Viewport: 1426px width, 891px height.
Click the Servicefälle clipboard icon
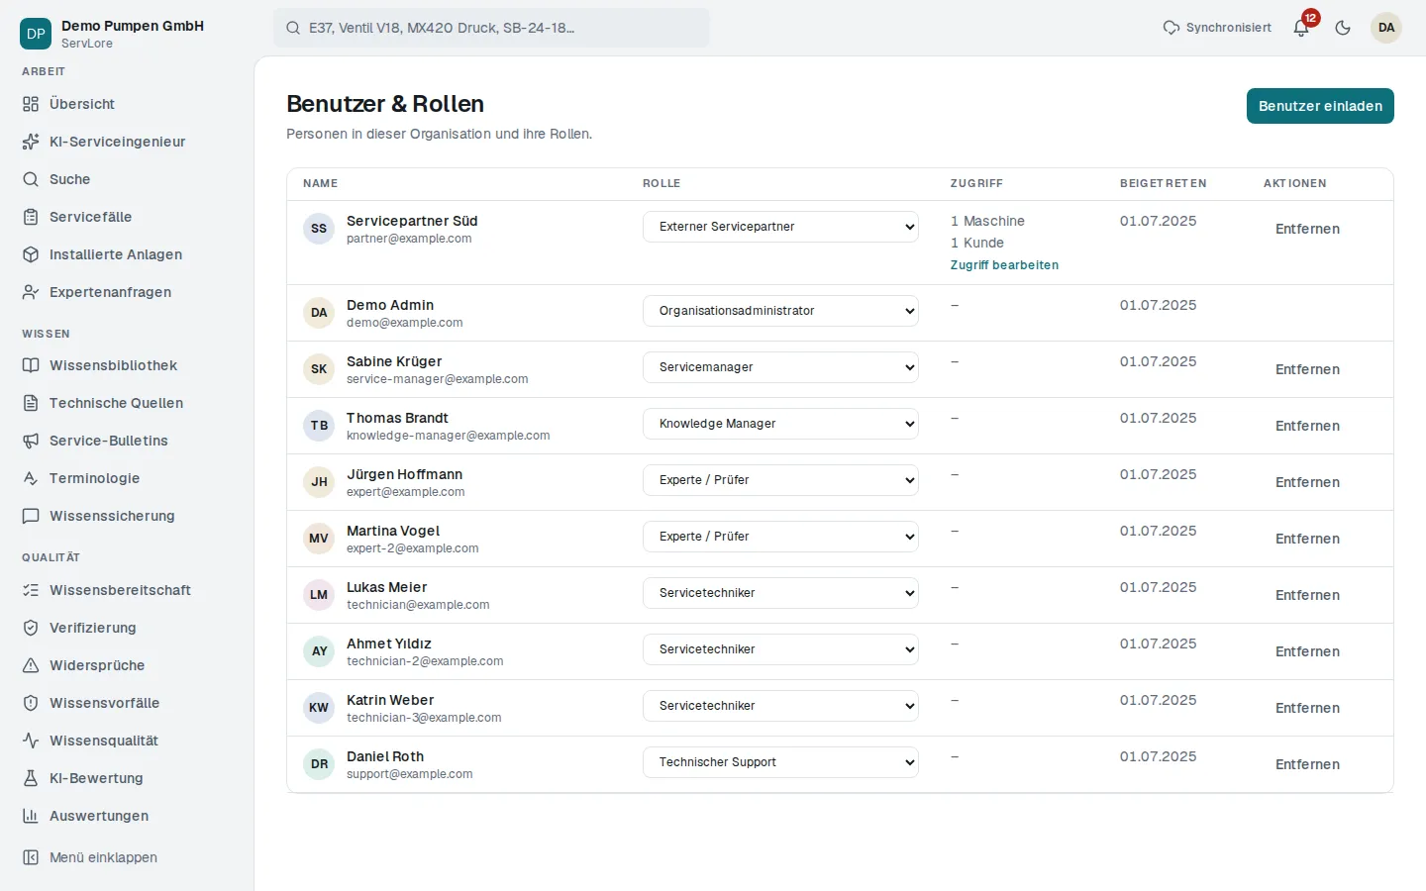point(31,217)
